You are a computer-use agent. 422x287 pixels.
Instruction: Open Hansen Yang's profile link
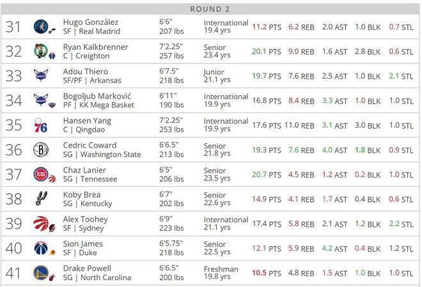(x=87, y=121)
